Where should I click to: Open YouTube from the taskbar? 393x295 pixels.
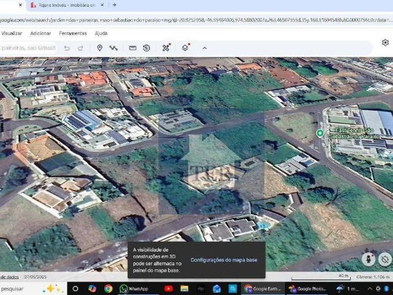click(168, 289)
